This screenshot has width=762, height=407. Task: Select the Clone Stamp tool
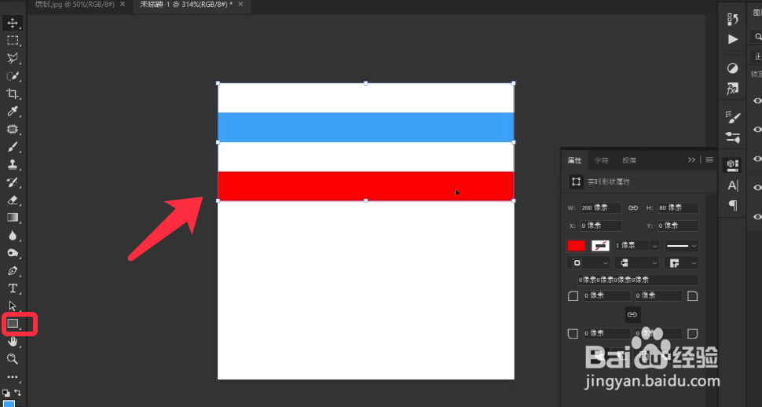pos(13,165)
